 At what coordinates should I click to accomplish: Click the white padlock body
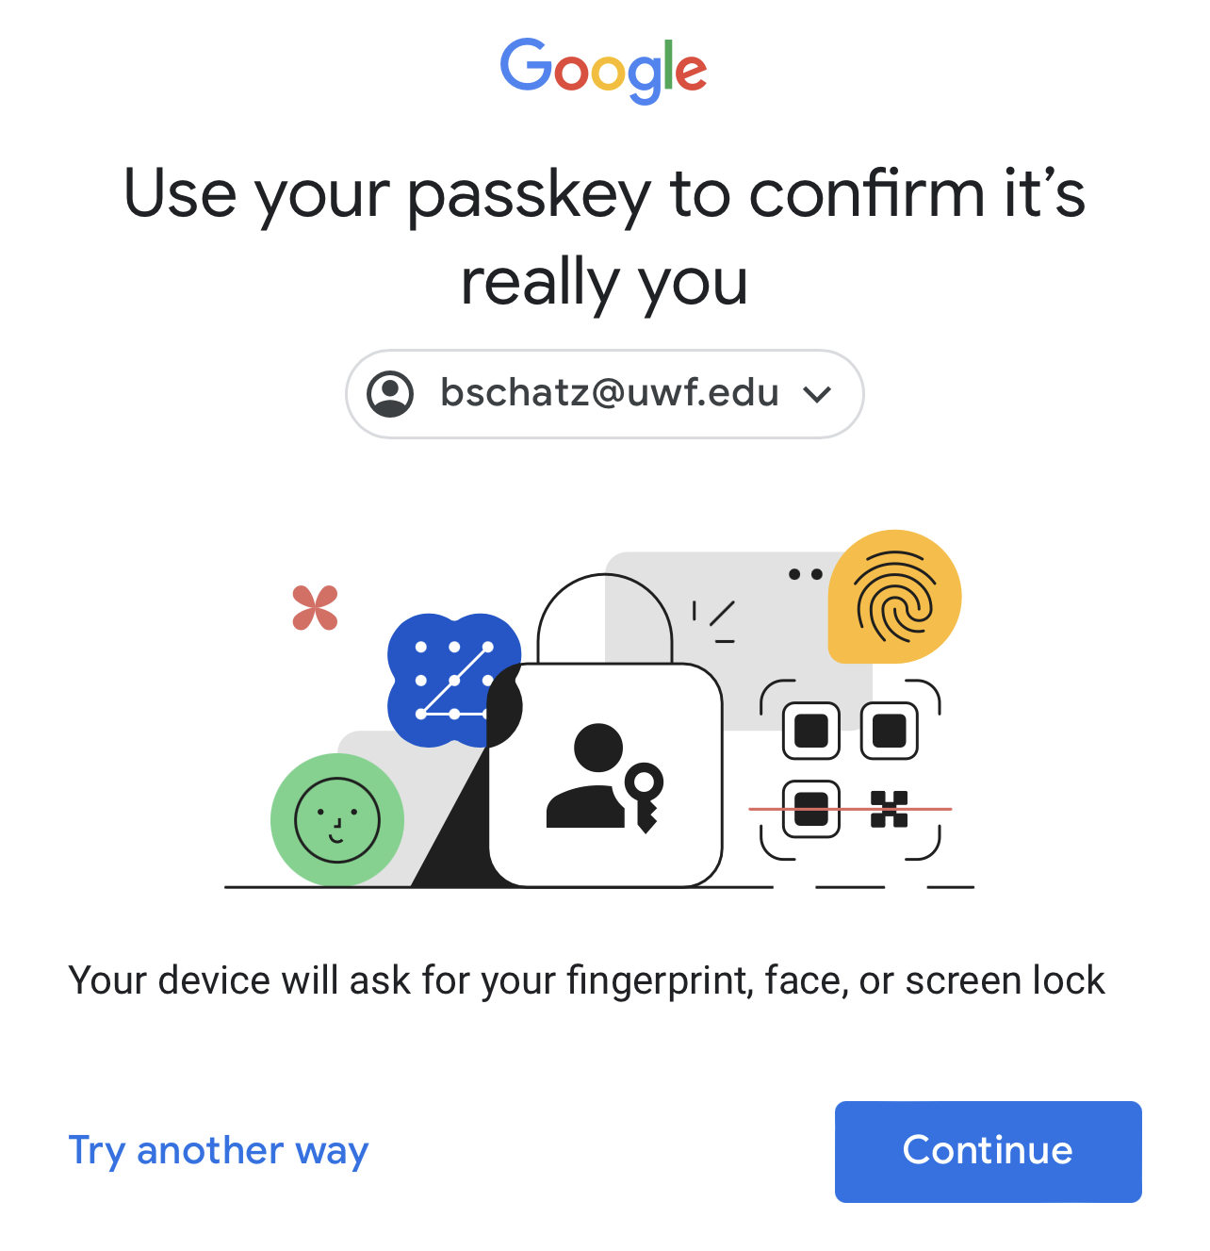click(x=605, y=775)
